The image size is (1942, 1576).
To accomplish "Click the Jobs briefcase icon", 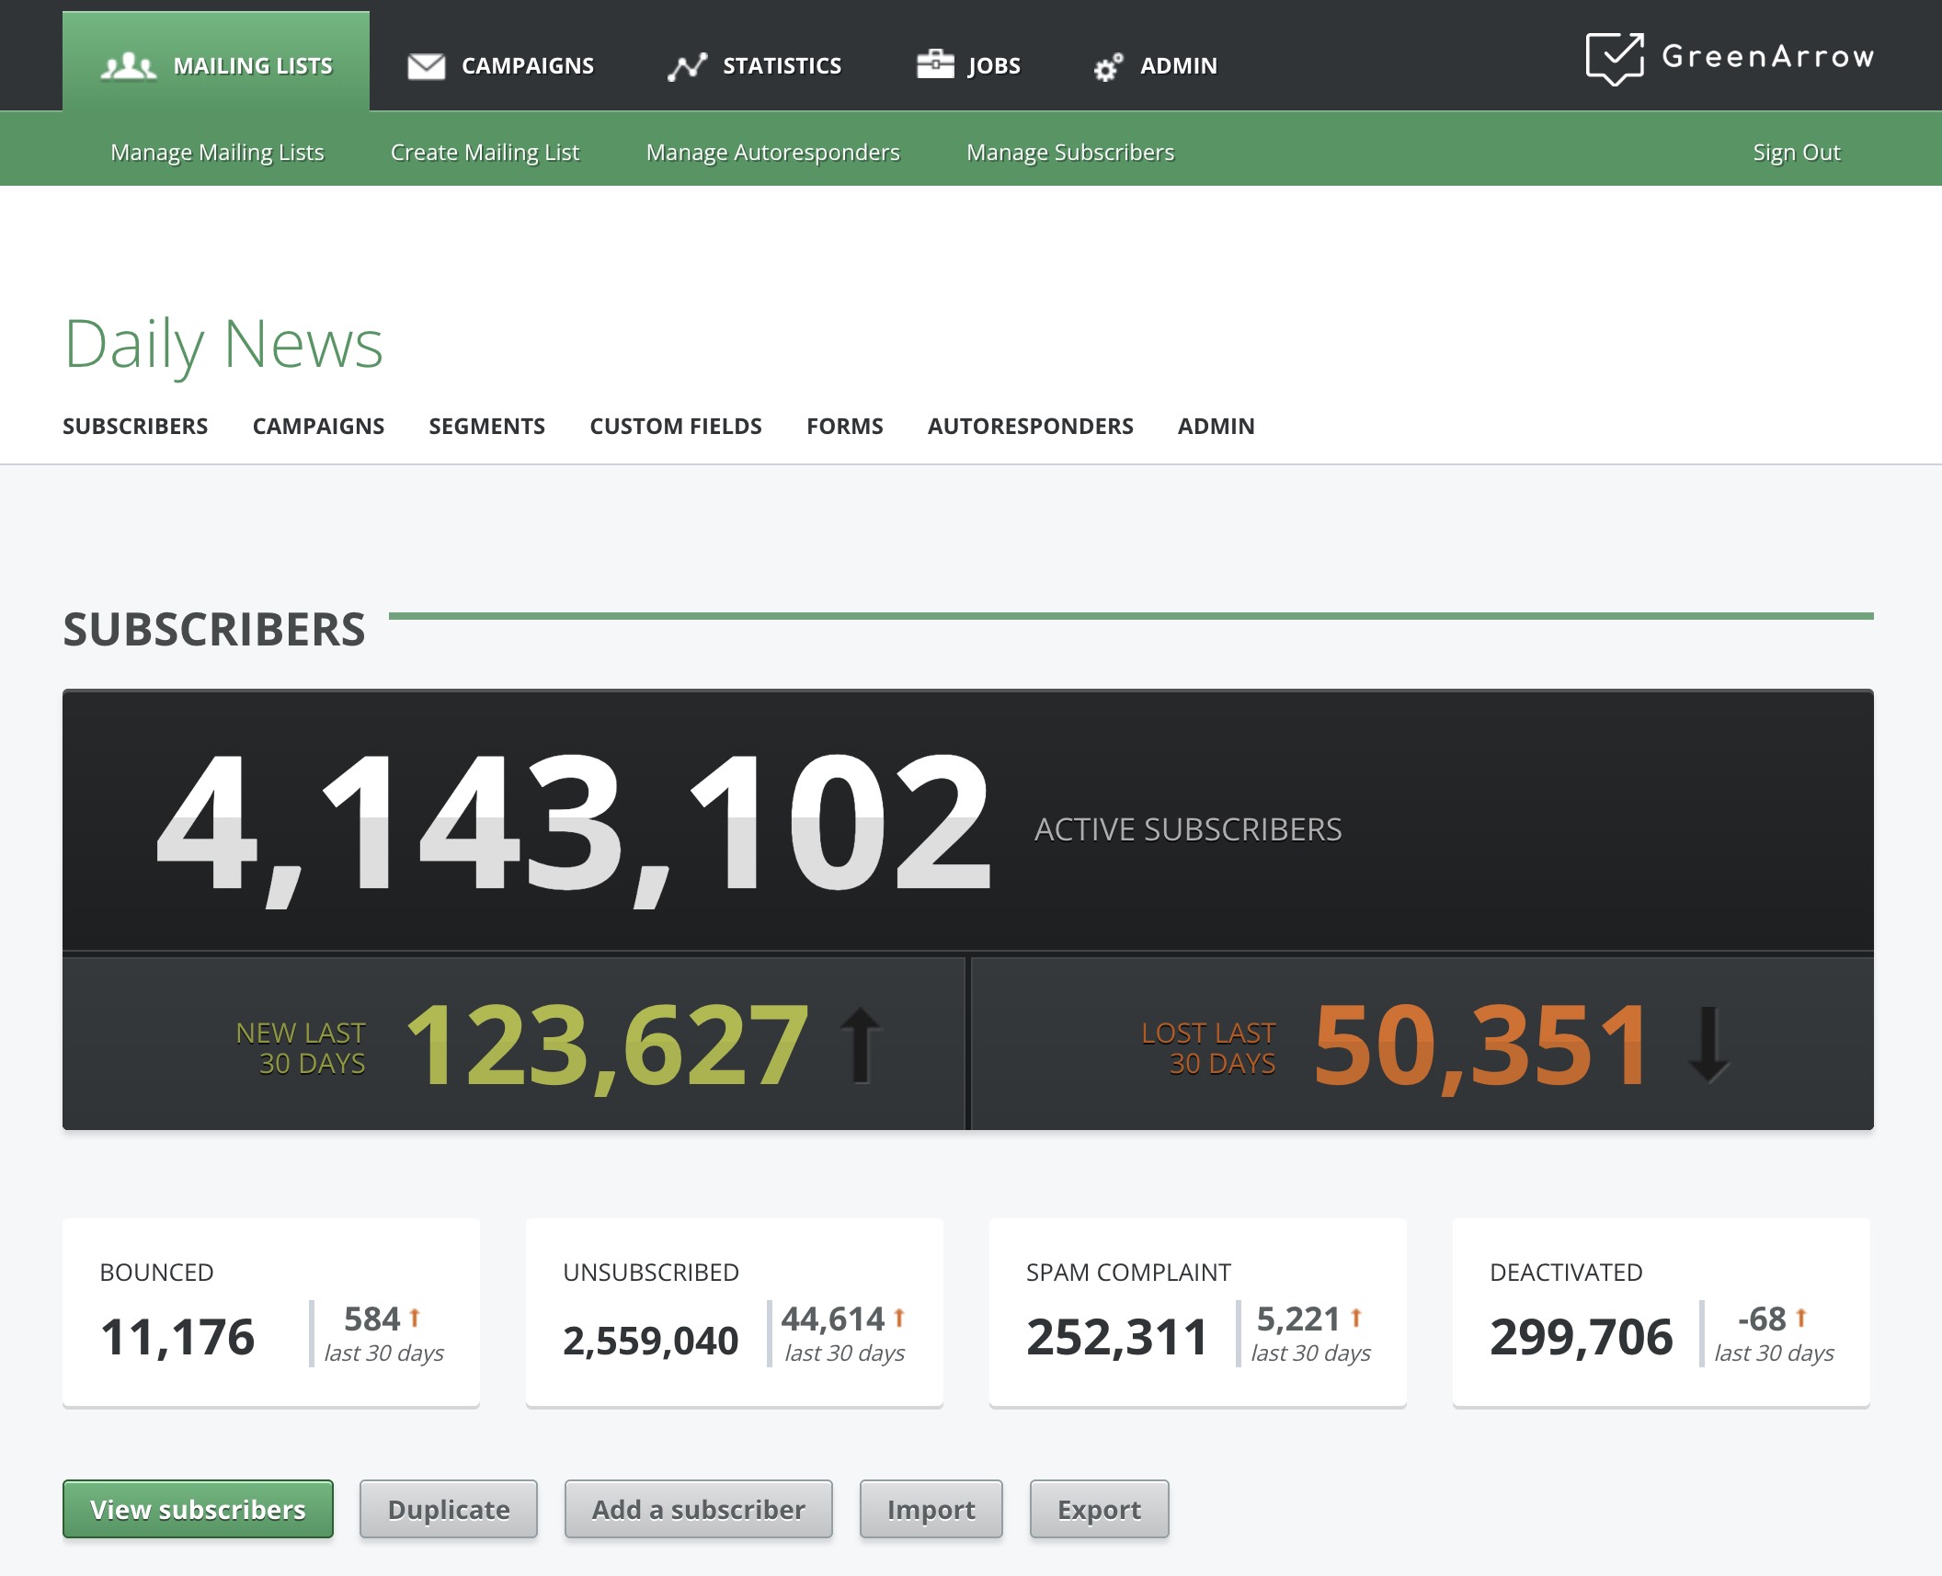I will [x=935, y=64].
